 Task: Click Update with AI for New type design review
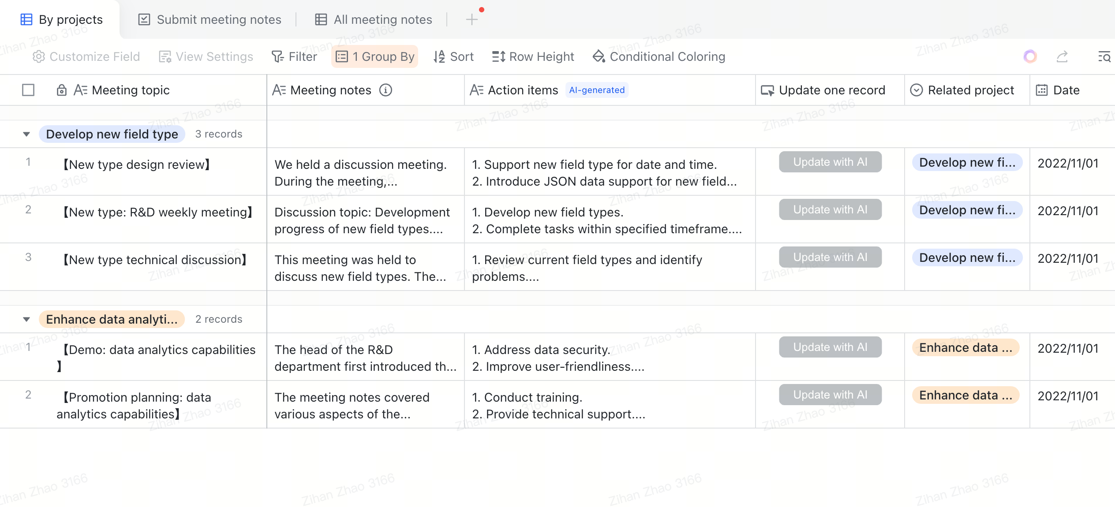[x=830, y=162]
